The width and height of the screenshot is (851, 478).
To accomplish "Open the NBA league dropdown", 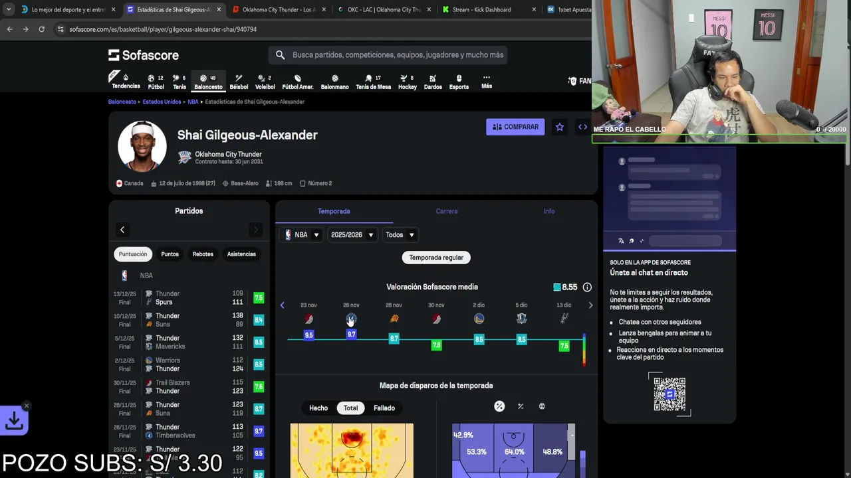I will point(302,235).
